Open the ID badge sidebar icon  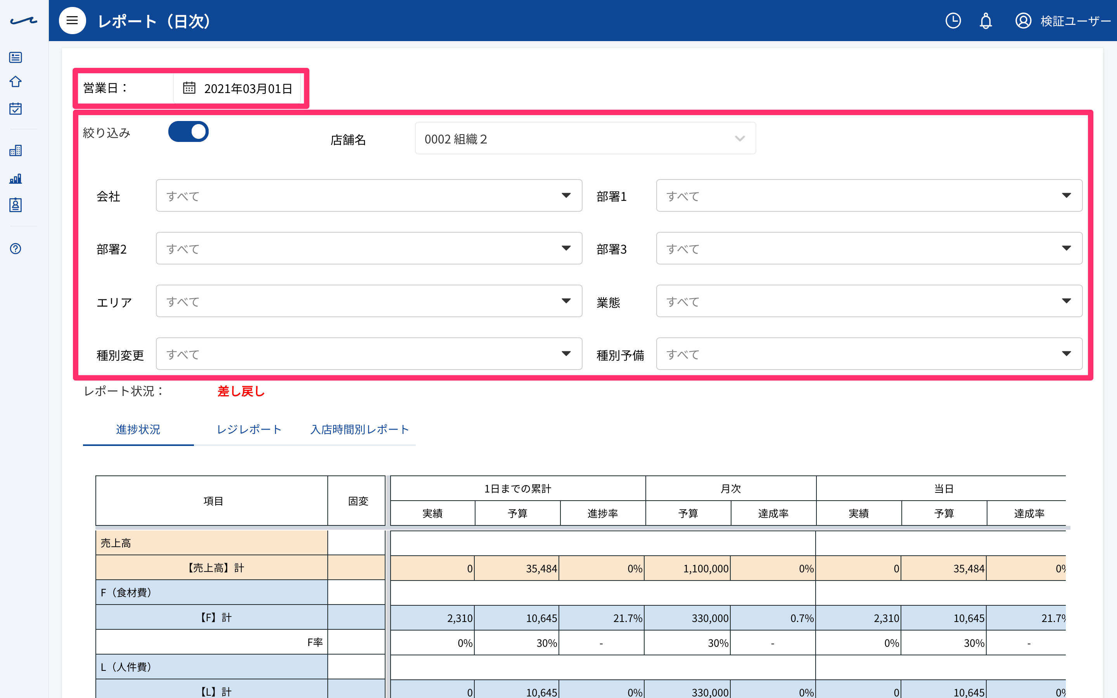click(x=16, y=205)
